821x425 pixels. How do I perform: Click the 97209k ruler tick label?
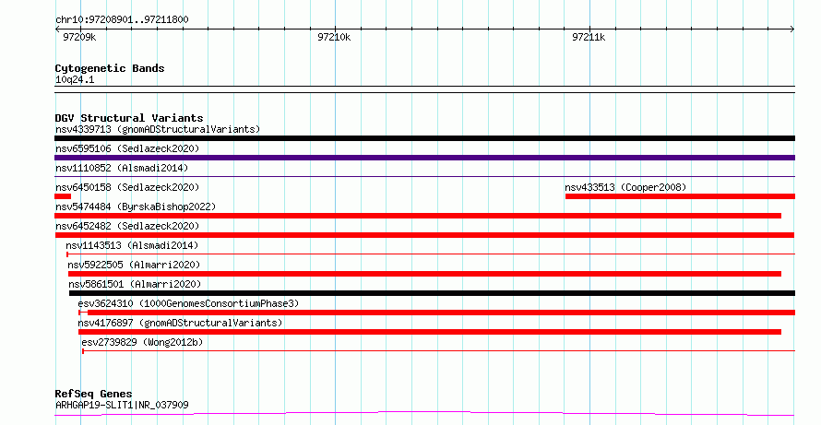(x=79, y=37)
